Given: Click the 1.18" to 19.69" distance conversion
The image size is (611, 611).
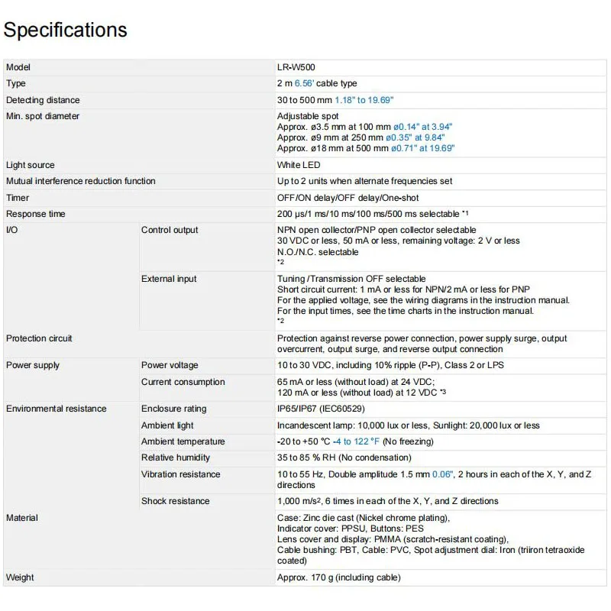Looking at the screenshot, I should pos(364,100).
